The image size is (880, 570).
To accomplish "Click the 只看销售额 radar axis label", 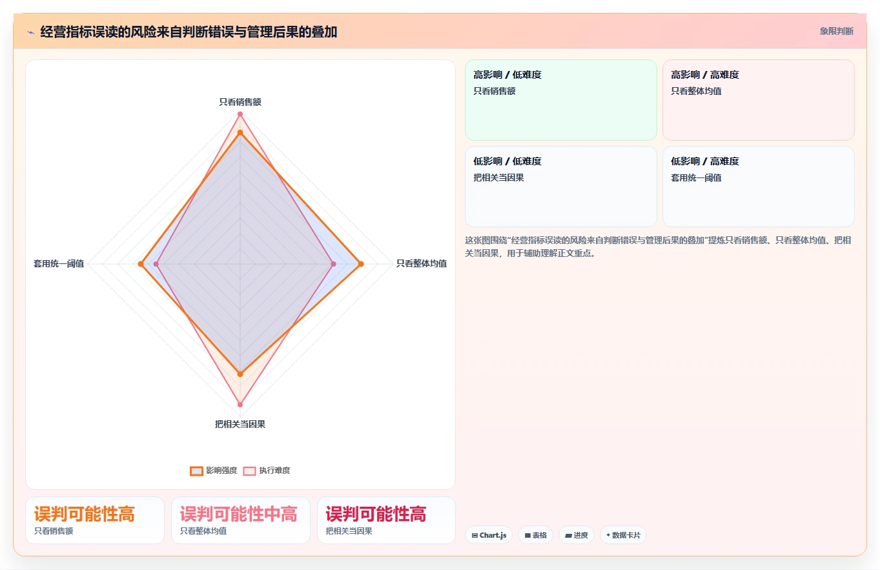I will 240,102.
